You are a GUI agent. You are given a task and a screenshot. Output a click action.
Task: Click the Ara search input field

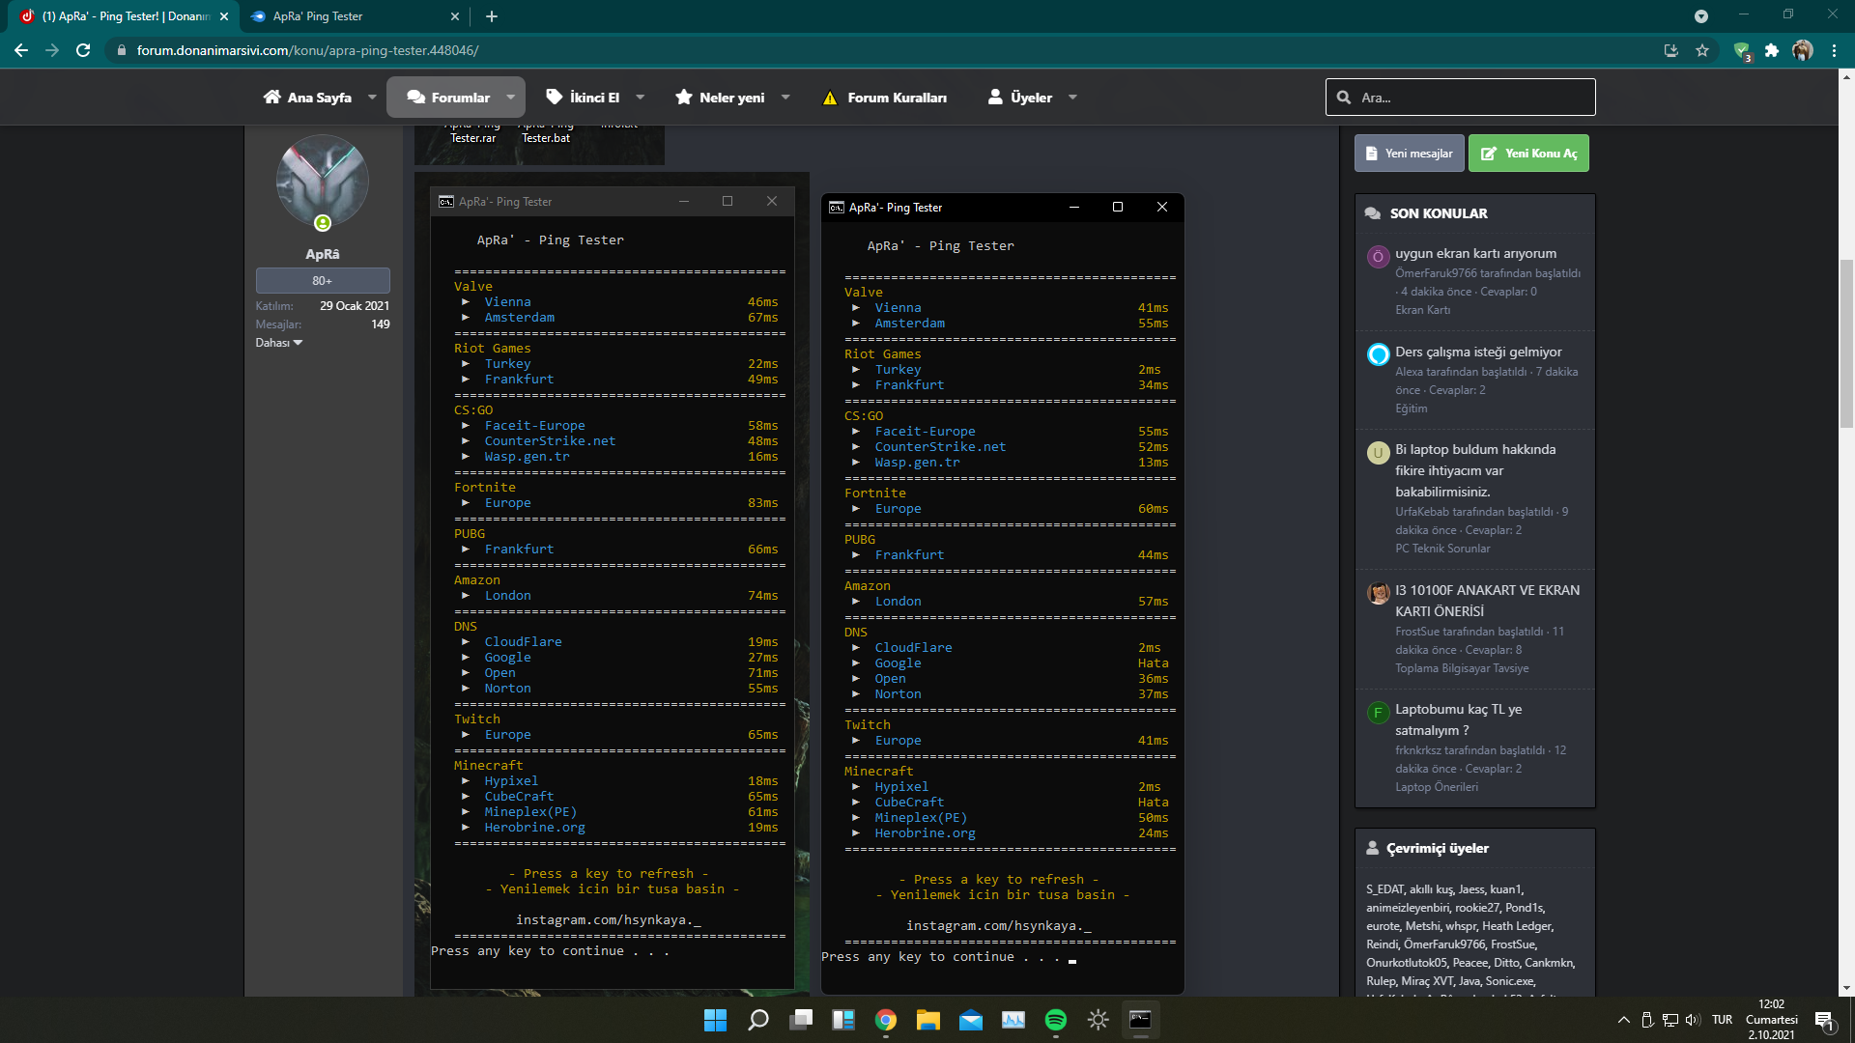1461,98
